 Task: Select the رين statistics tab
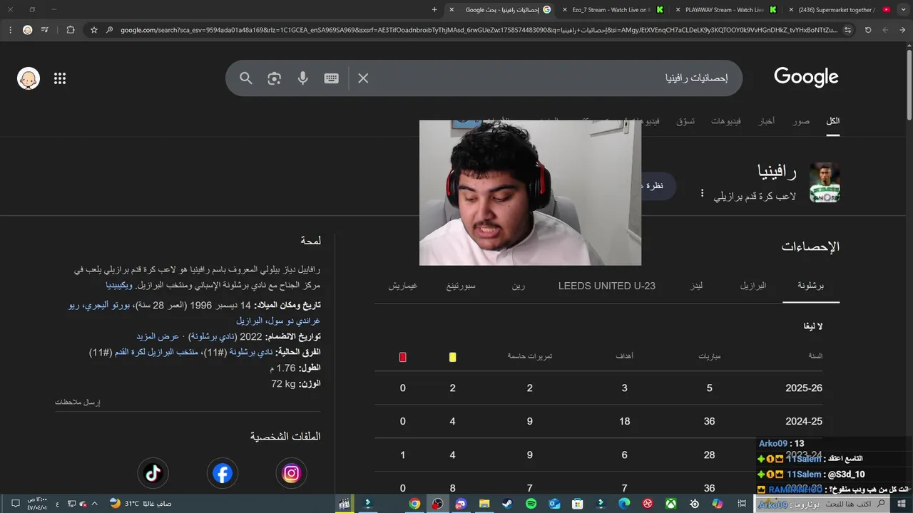coord(519,286)
